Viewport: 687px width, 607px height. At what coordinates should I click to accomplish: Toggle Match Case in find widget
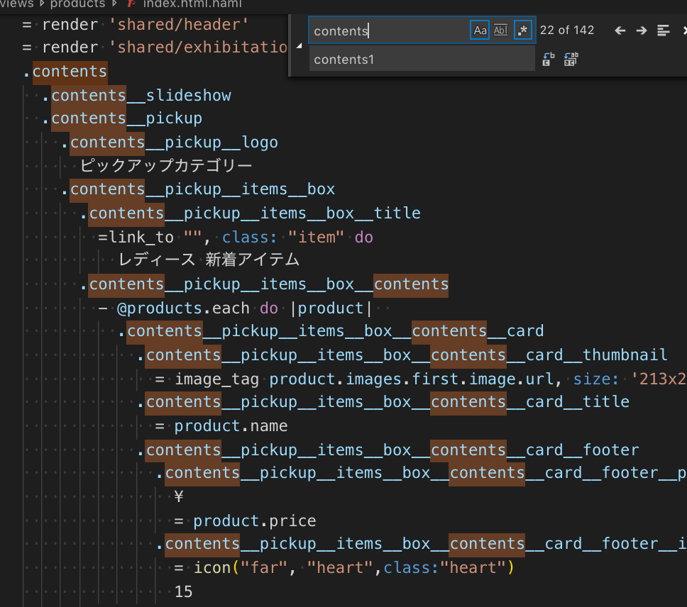click(479, 30)
